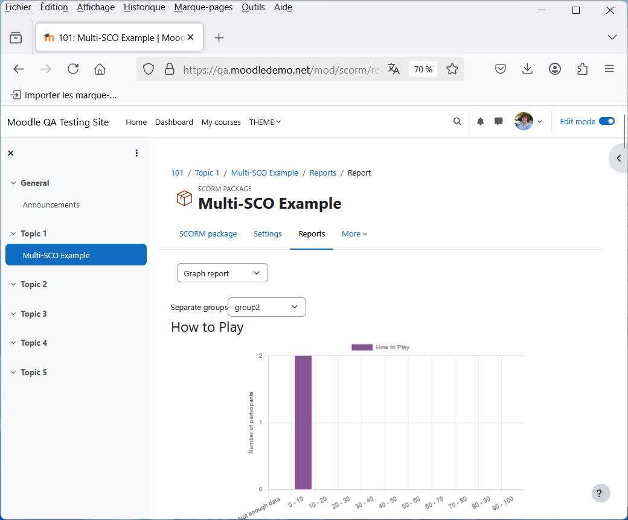The height and width of the screenshot is (520, 628).
Task: Open the group2 separate groups dropdown
Action: tap(267, 307)
